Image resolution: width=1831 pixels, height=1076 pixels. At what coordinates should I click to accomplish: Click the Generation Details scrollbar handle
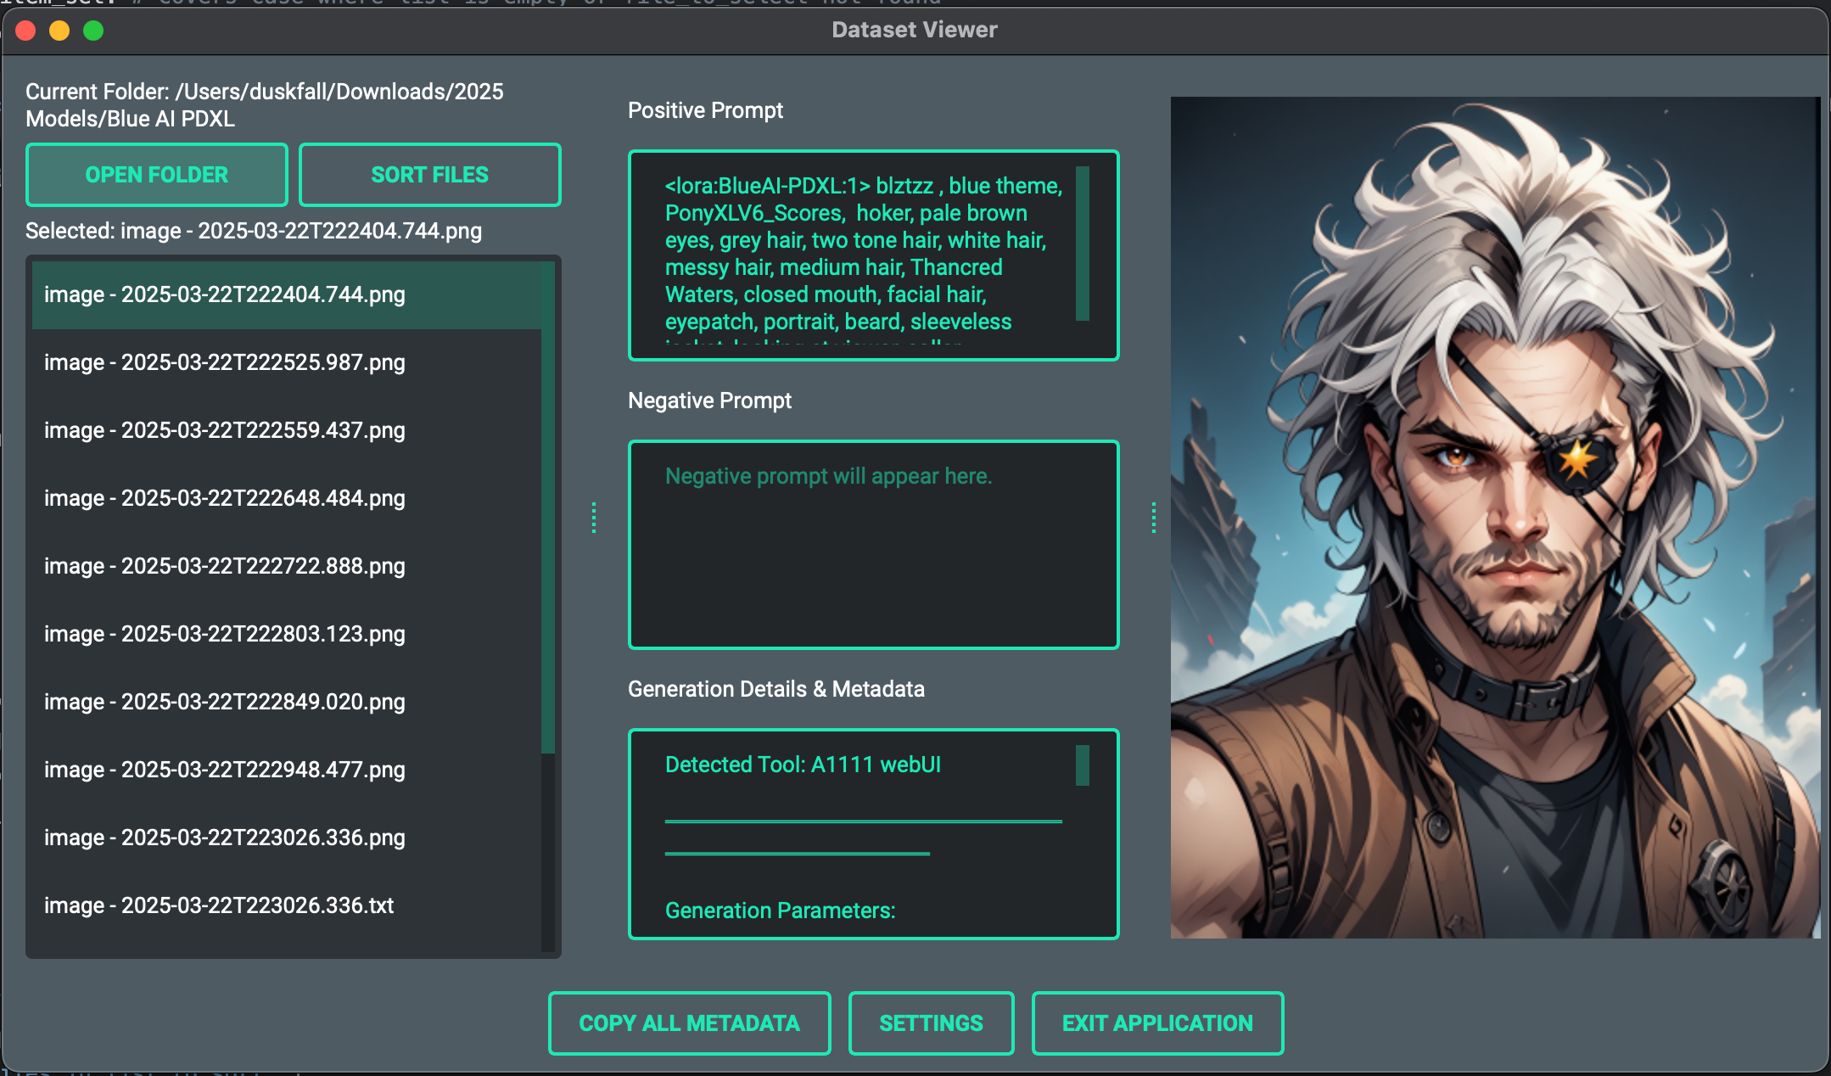(x=1083, y=765)
